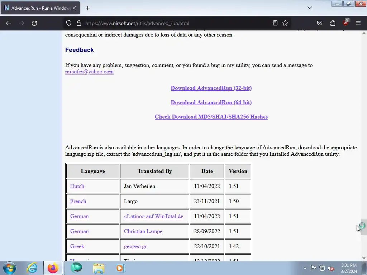Click the Date column header
This screenshot has height=275, width=367.
(x=207, y=171)
